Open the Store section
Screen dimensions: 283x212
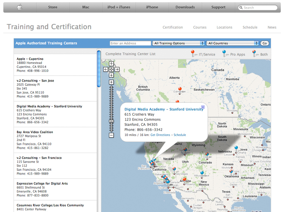tap(53, 7)
